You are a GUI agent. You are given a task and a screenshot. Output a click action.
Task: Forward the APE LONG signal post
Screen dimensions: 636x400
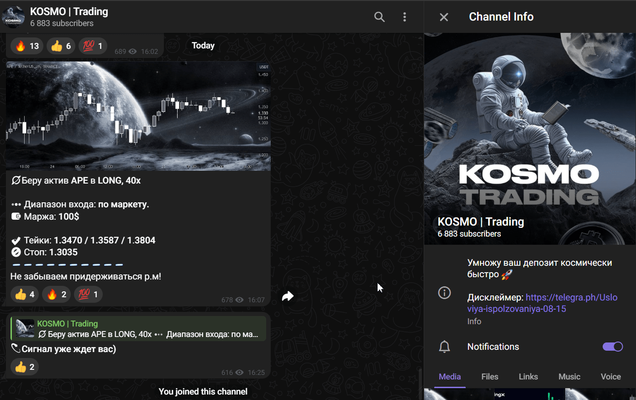tap(288, 296)
